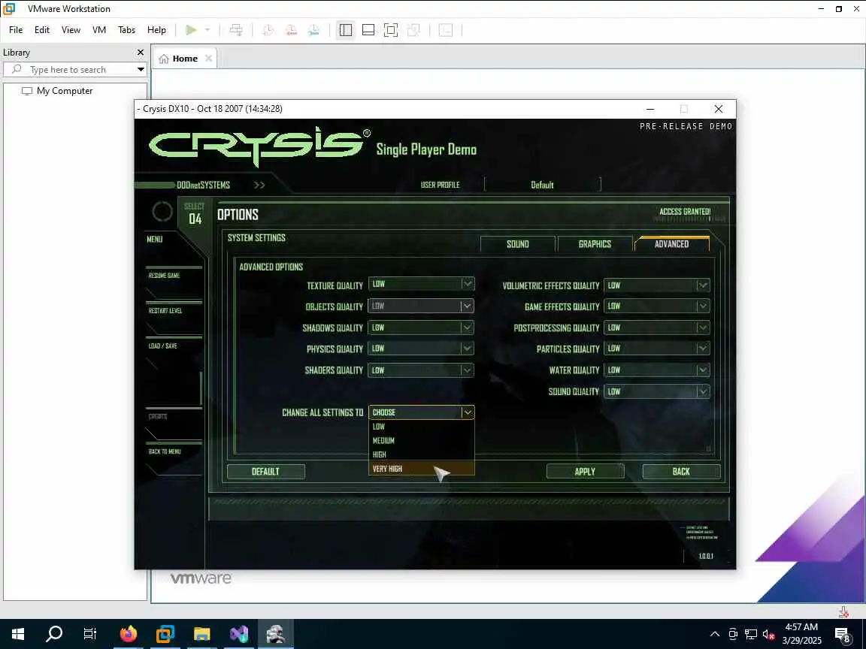Click the send Ctrl+Alt+Del toolbar icon
866x649 pixels.
tap(236, 30)
